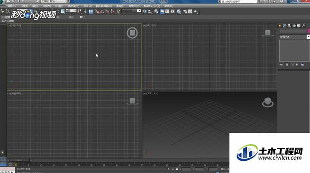
Task: Switch to the Modify command panel tab
Action: [x=284, y=26]
